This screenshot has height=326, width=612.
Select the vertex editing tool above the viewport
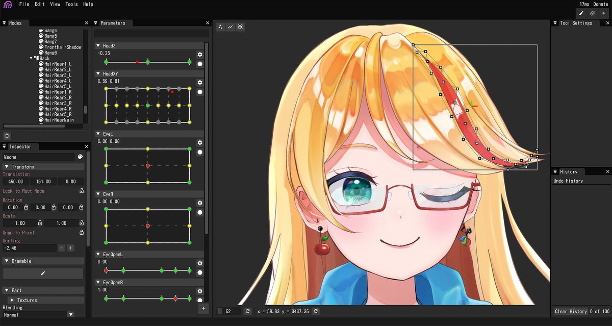pos(220,27)
